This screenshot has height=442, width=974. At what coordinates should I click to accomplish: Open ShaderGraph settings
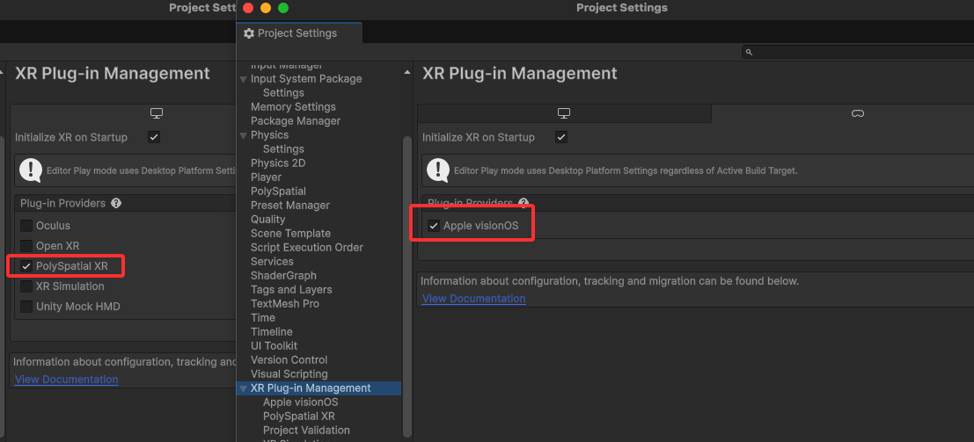click(x=283, y=276)
